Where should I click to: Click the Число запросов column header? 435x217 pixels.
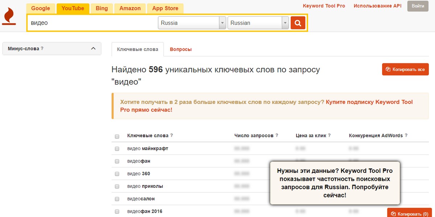coord(254,136)
